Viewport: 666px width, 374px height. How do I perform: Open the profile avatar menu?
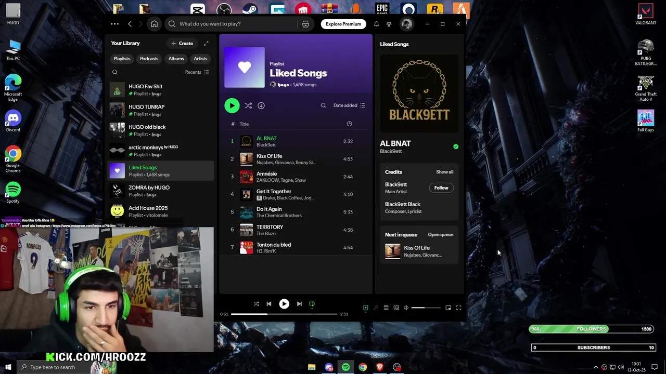point(406,24)
